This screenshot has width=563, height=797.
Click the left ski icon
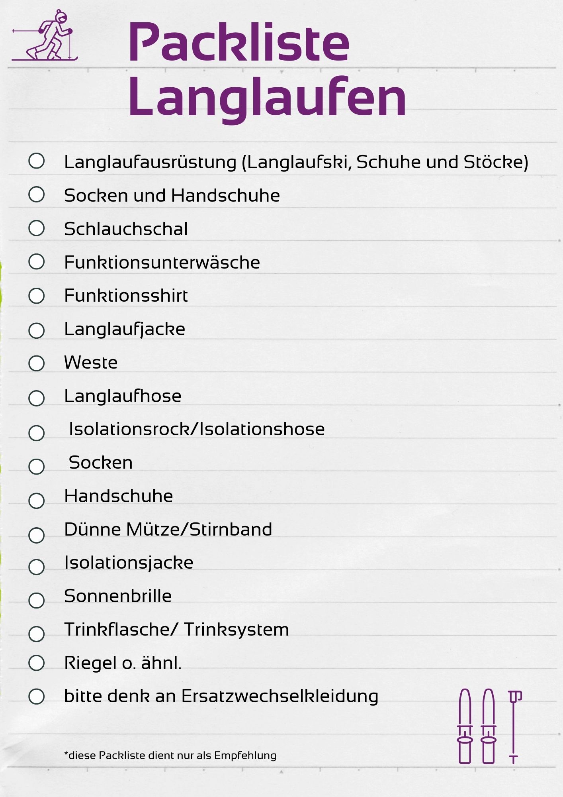tap(465, 726)
